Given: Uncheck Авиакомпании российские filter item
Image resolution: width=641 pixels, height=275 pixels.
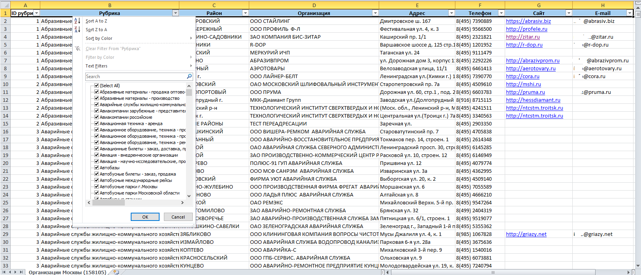Looking at the screenshot, I should point(96,117).
